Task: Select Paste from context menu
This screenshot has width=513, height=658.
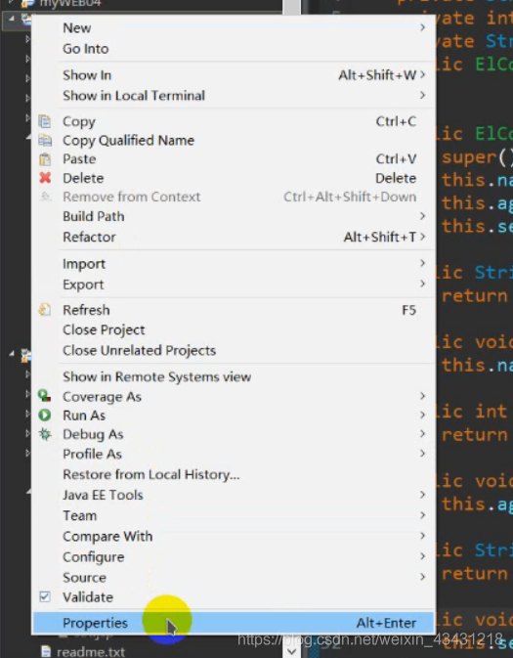Action: (234, 159)
